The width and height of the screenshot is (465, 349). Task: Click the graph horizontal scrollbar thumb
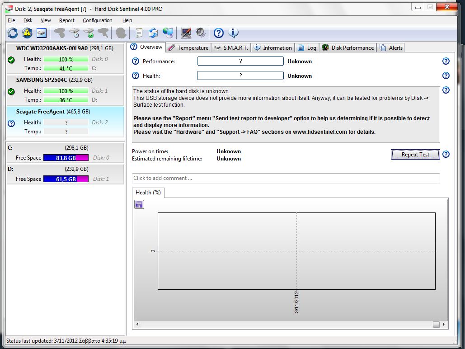(x=436, y=325)
